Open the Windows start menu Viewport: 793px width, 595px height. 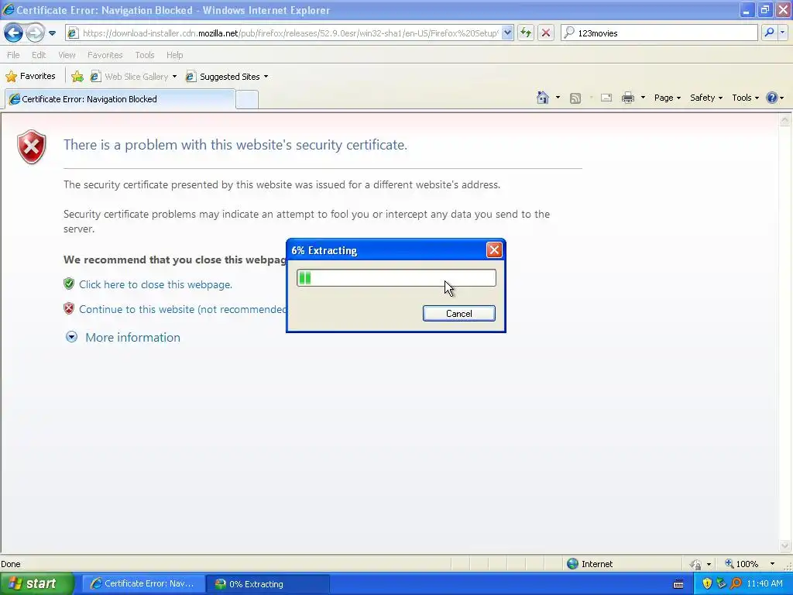point(36,583)
